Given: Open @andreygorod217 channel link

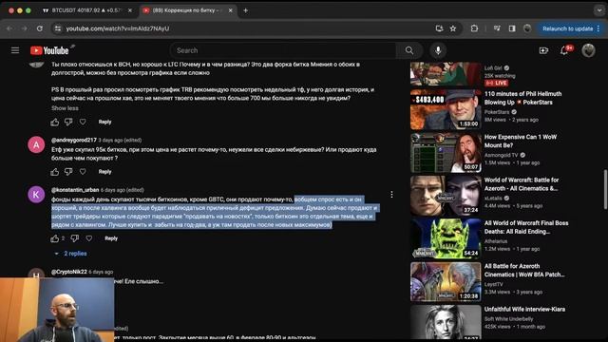Looking at the screenshot, I should pyautogui.click(x=74, y=140).
